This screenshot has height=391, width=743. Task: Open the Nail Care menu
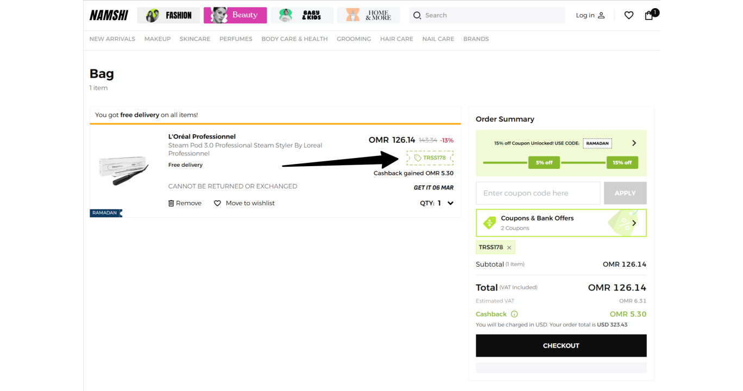(438, 39)
